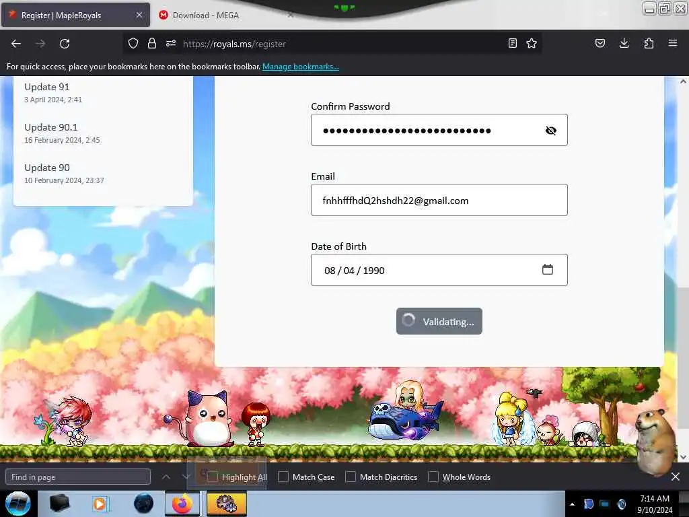Open site security padlock info
This screenshot has width=689, height=517.
pyautogui.click(x=152, y=44)
